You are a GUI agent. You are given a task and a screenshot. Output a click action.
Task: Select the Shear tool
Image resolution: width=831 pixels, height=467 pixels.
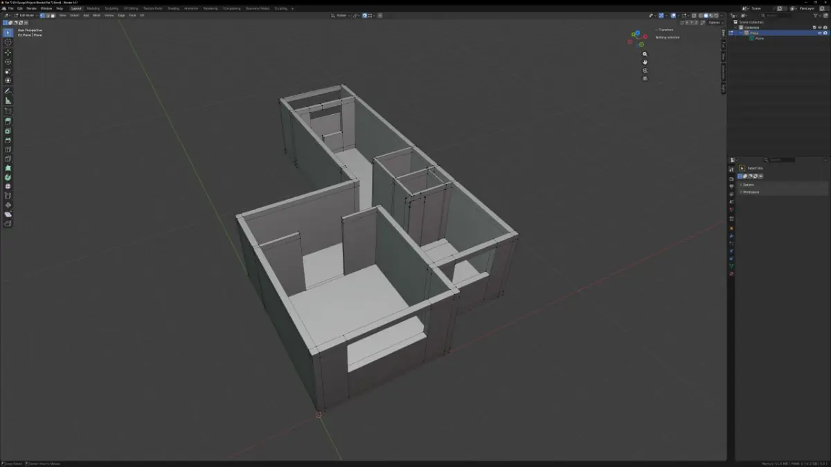8,214
